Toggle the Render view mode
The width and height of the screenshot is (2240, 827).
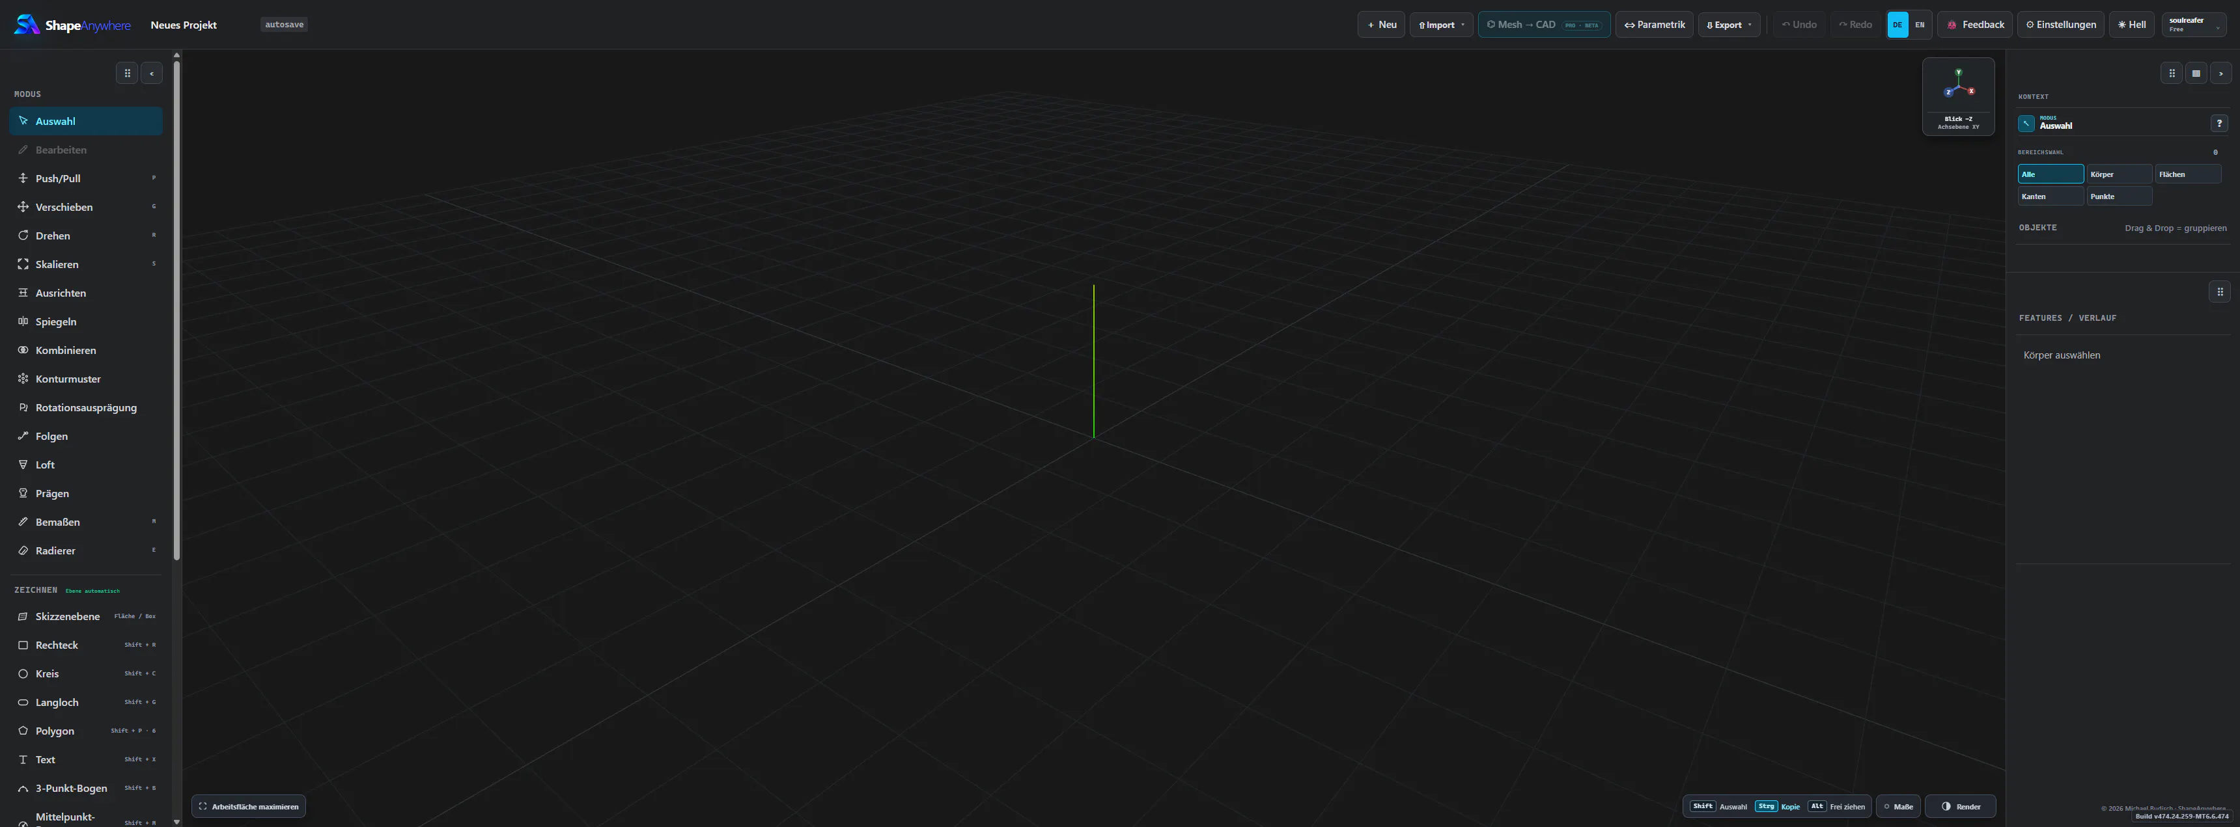pyautogui.click(x=1961, y=807)
